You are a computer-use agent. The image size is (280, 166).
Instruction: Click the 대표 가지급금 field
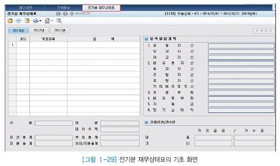click(213, 138)
